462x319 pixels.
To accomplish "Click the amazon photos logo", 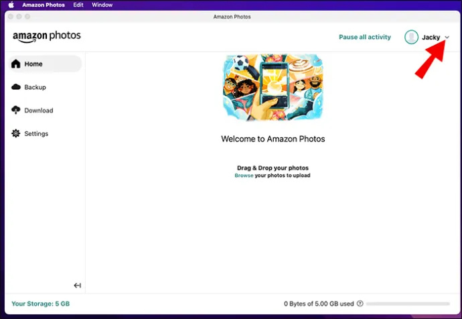I will [47, 37].
